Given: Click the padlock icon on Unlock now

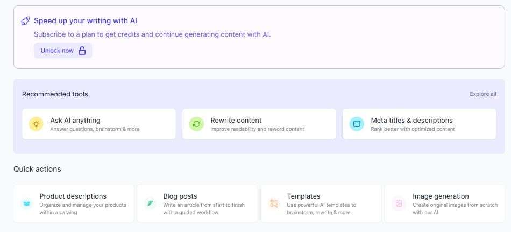Looking at the screenshot, I should click(82, 51).
